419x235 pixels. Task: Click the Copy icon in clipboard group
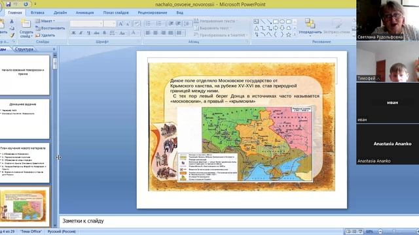point(12,28)
